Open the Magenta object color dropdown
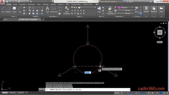Image resolution: width=169 pixels, height=95 pixels. click(x=133, y=8)
